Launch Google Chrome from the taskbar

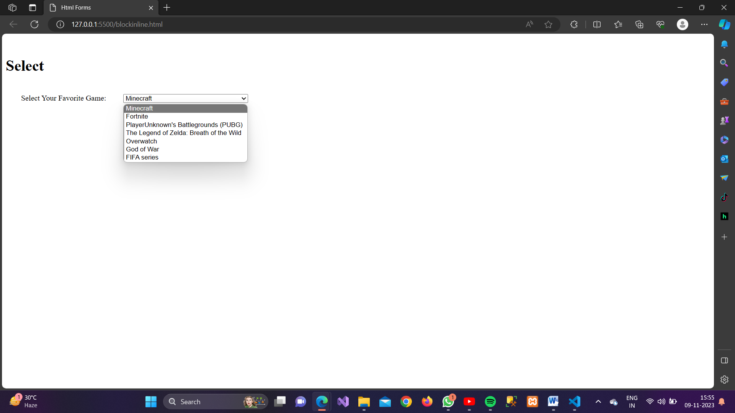pos(406,402)
